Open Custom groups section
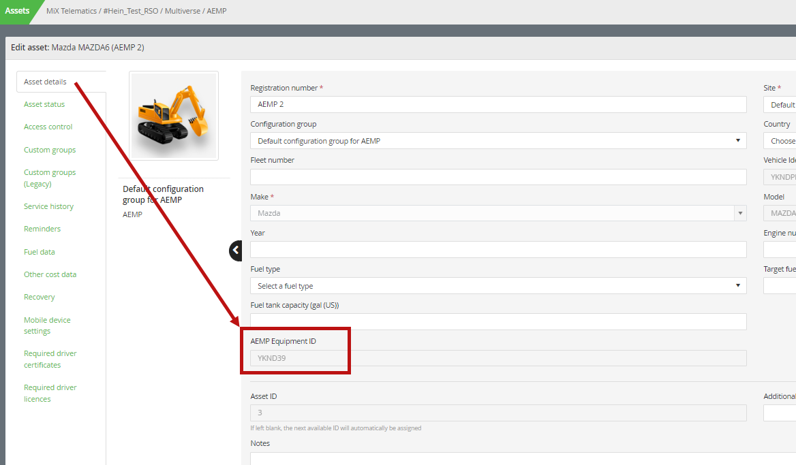 [50, 150]
